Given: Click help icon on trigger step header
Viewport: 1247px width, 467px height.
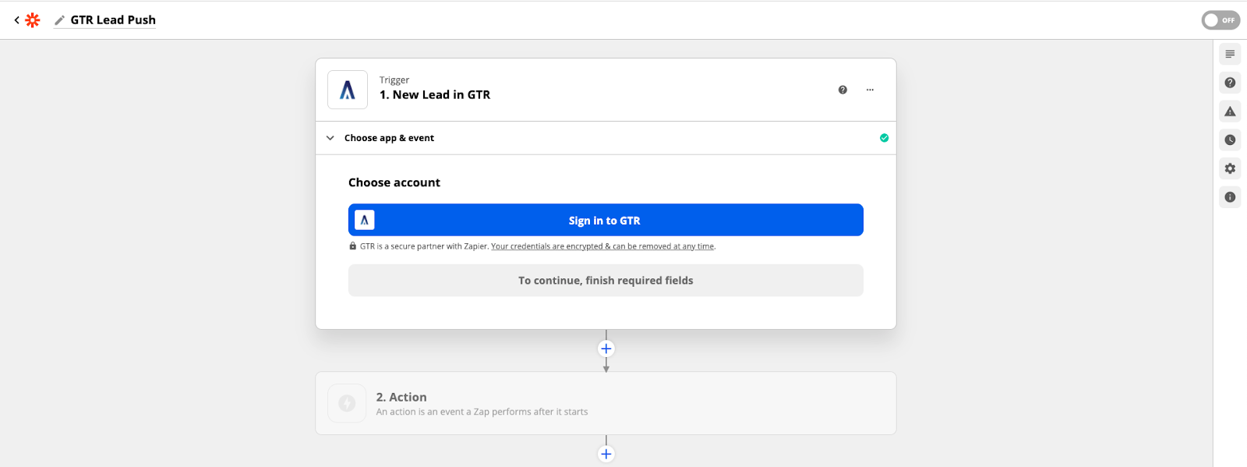Looking at the screenshot, I should click(x=843, y=90).
